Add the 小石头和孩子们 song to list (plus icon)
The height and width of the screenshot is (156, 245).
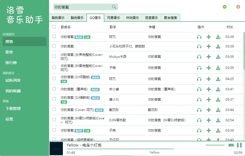[x=209, y=46]
